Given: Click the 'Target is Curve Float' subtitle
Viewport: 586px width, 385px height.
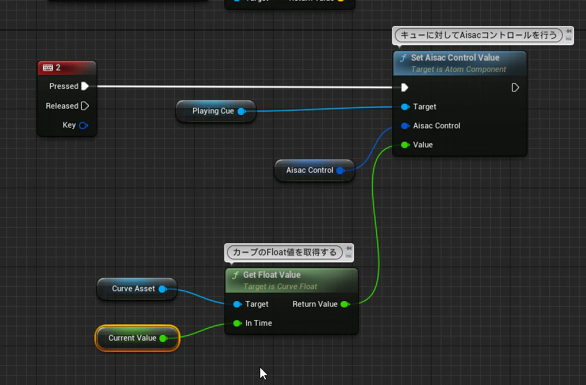Looking at the screenshot, I should tap(280, 287).
